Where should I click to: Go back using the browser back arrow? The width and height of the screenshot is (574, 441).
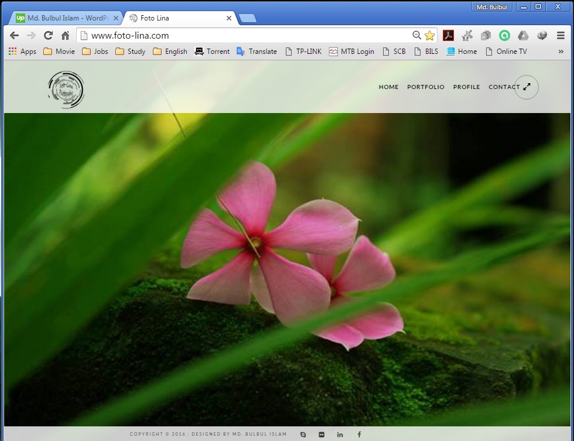click(x=14, y=36)
